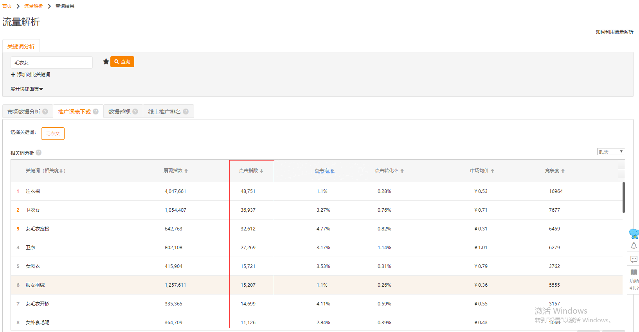The image size is (639, 332).
Task: Click 点击指数 value 36,937
Action: tap(248, 210)
